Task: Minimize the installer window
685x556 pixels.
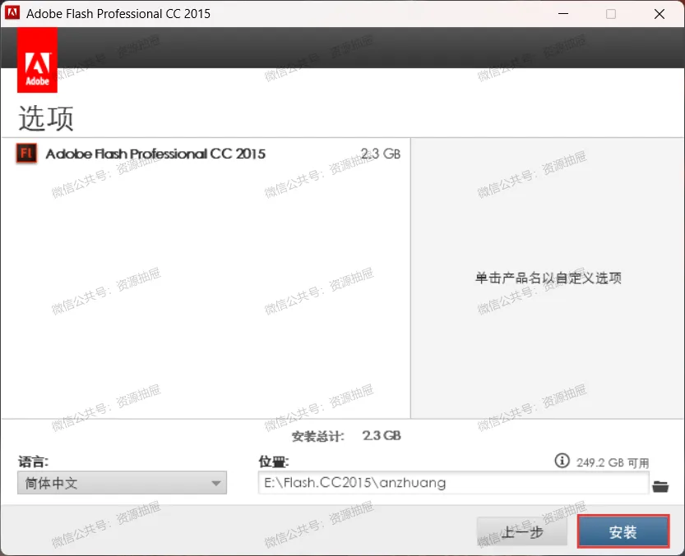Action: (563, 13)
